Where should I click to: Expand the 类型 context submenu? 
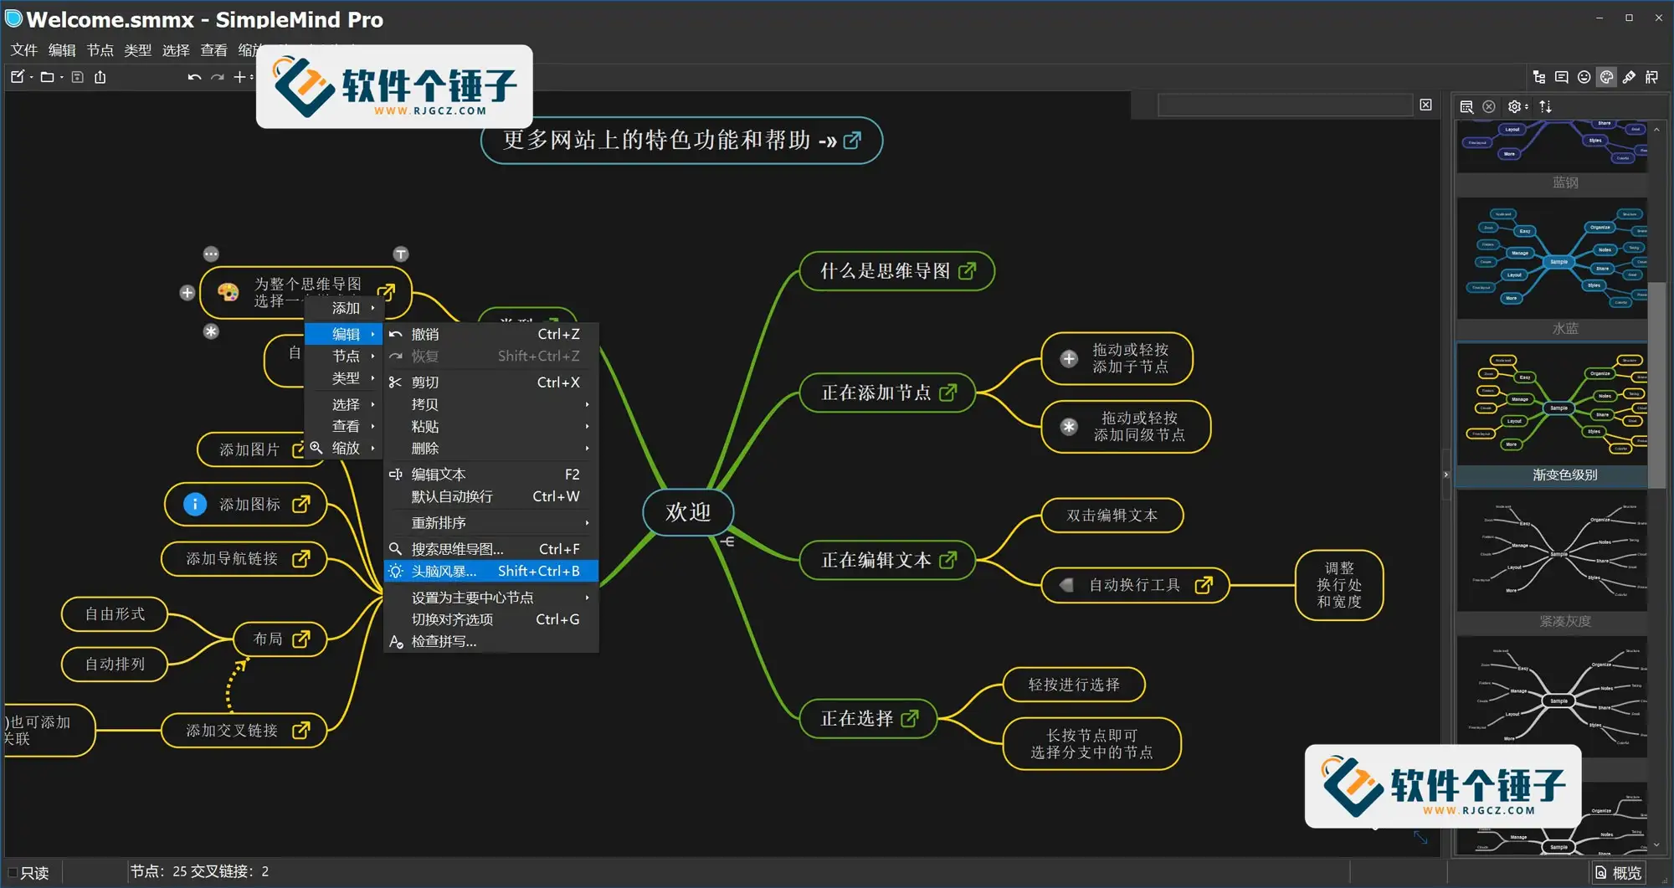[x=344, y=378]
